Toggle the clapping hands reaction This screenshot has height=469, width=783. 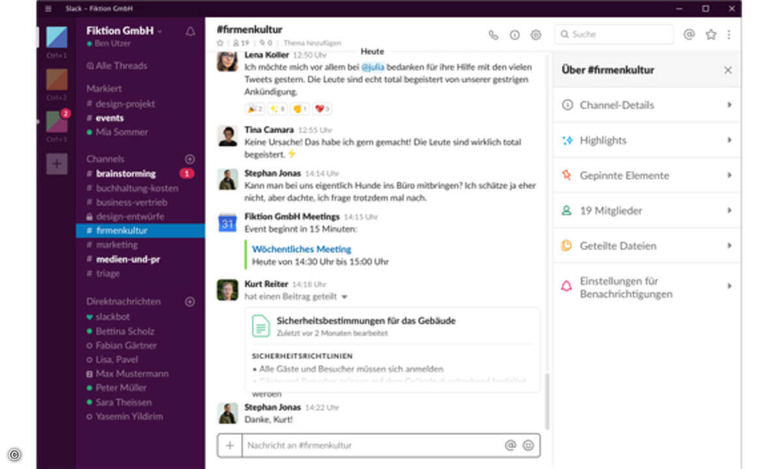point(300,109)
